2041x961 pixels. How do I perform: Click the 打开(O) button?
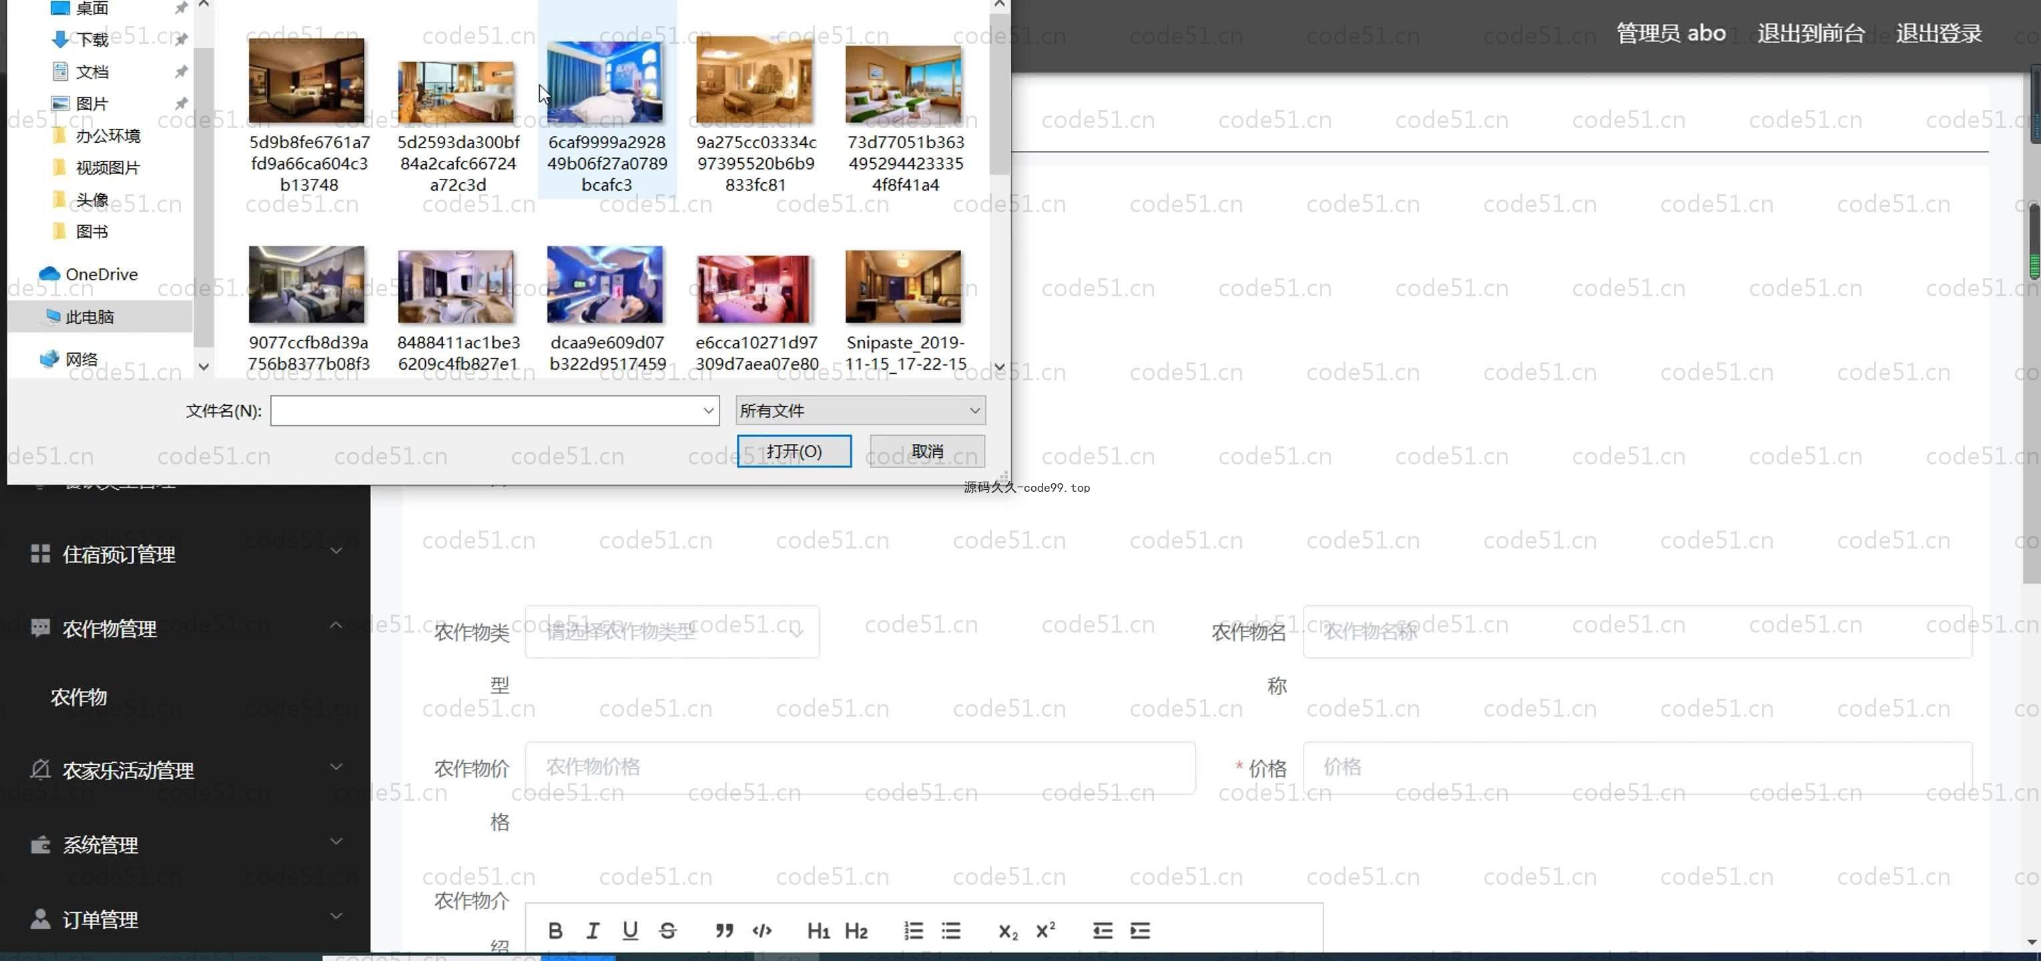click(794, 450)
